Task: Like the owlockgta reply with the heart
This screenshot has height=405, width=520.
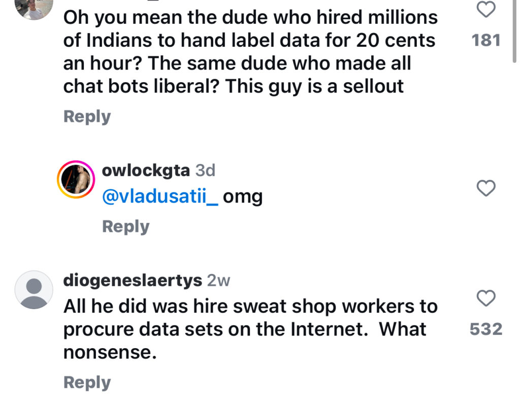Action: [486, 189]
